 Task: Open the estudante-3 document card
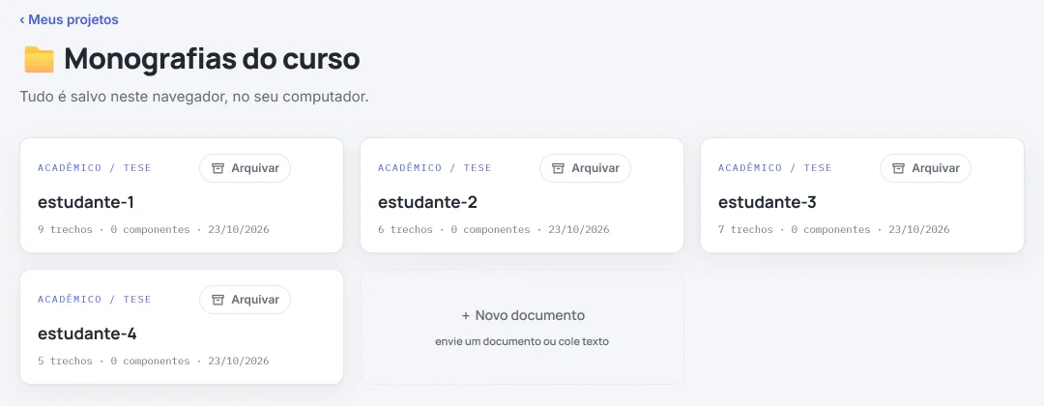tap(862, 195)
